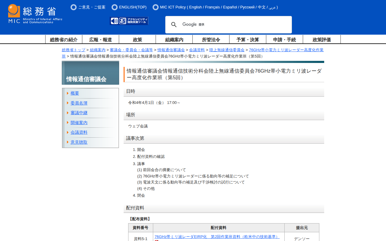The image size is (386, 241).
Task: Open 所管法令 menu
Action: pyautogui.click(x=211, y=39)
